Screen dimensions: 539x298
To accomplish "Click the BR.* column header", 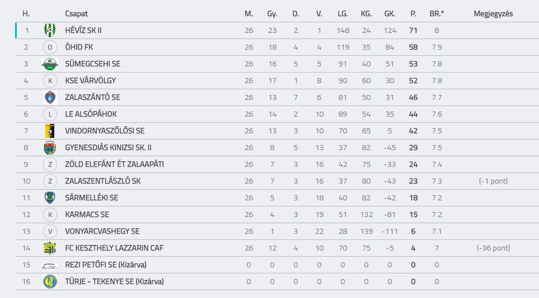I will click(437, 14).
